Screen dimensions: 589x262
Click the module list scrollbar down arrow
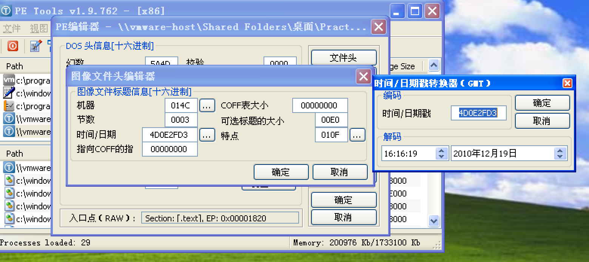point(433,221)
